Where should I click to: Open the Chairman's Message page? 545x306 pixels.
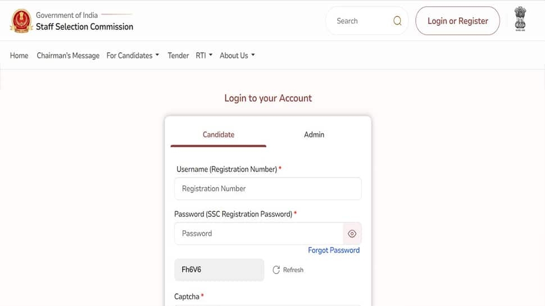click(68, 56)
